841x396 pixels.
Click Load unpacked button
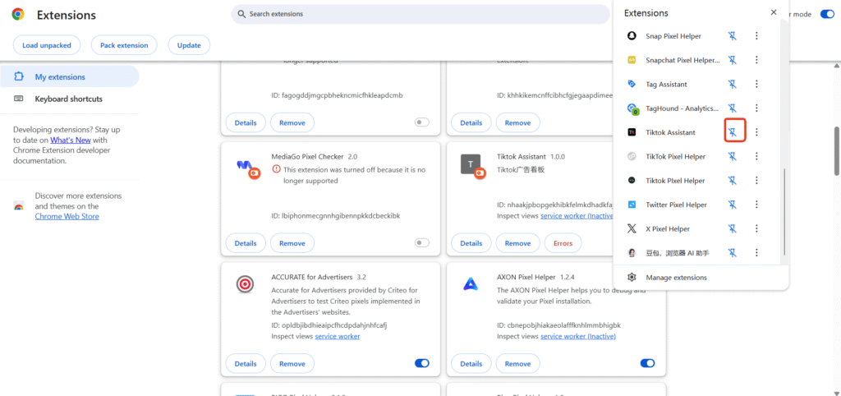(47, 45)
